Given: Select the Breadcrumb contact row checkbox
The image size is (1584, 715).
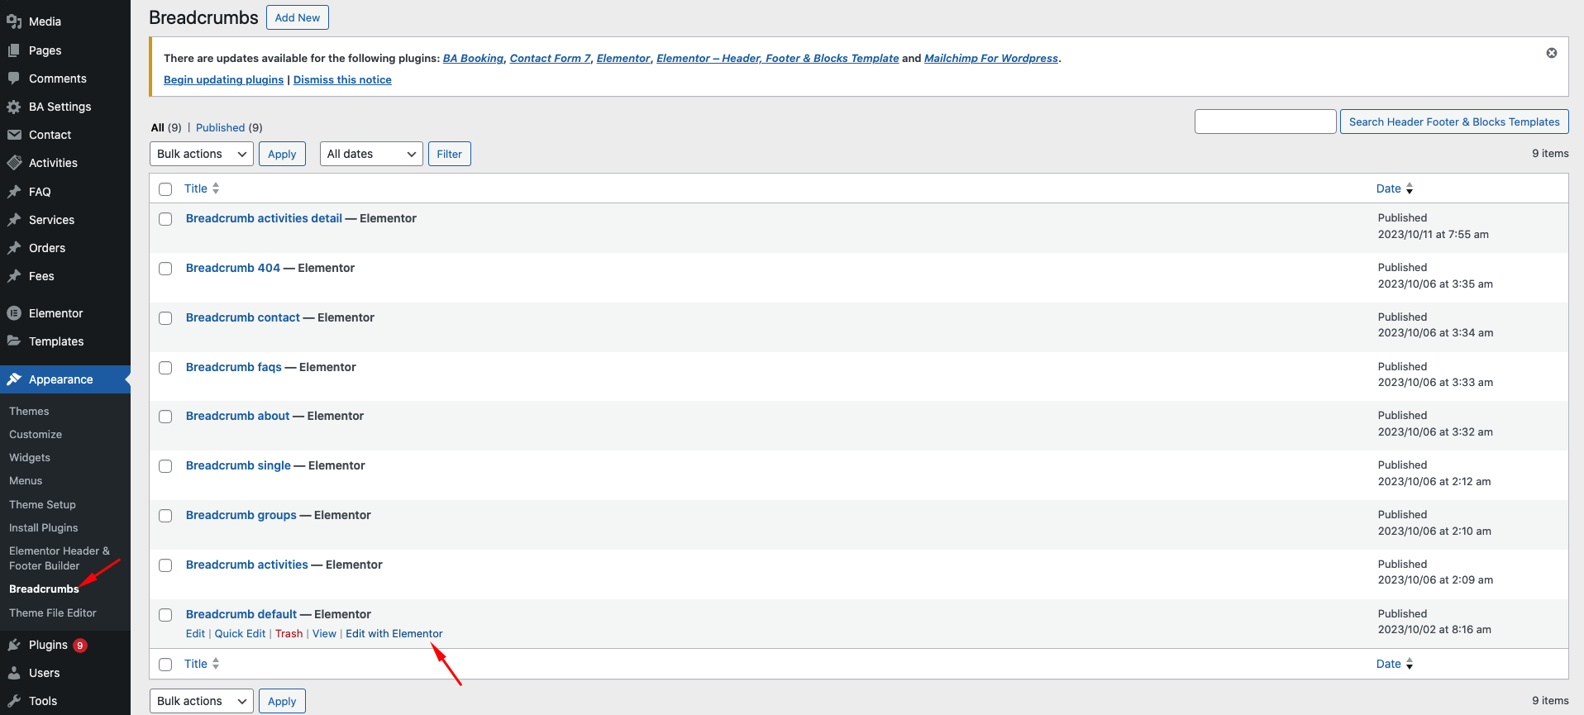Looking at the screenshot, I should click(165, 318).
